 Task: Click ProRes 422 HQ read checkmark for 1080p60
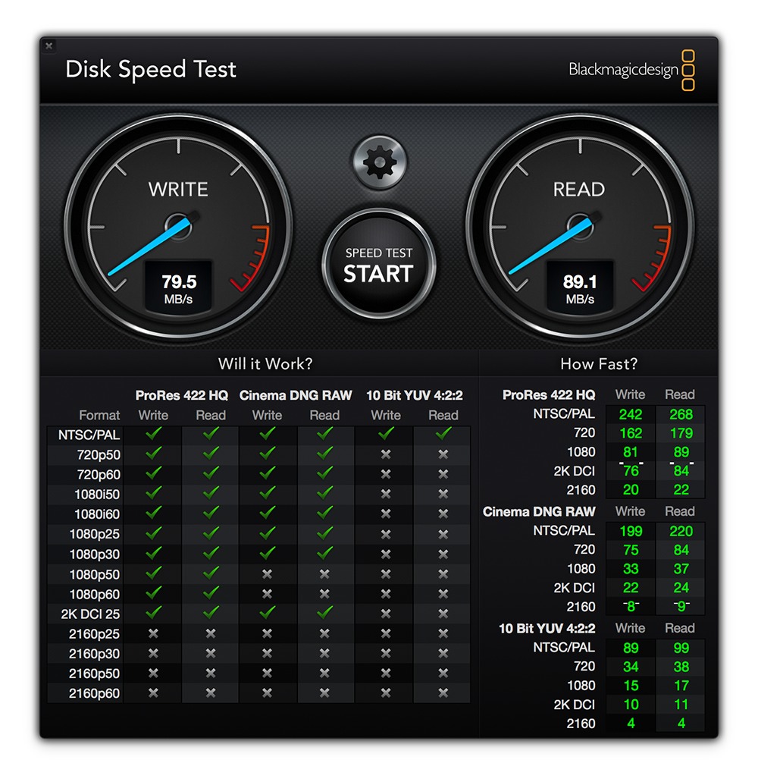click(211, 593)
